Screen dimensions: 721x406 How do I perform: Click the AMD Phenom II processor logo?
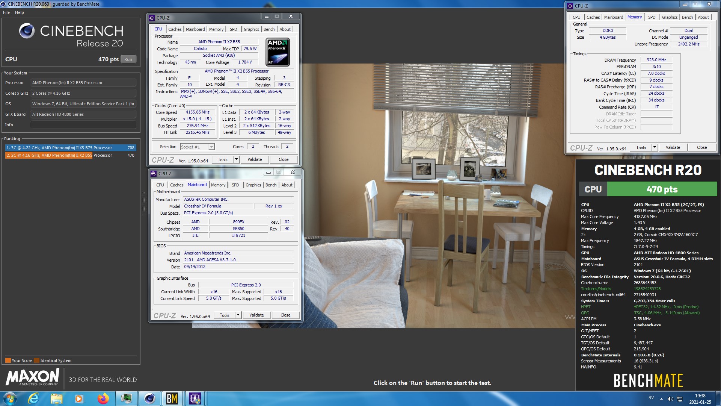pos(278,52)
